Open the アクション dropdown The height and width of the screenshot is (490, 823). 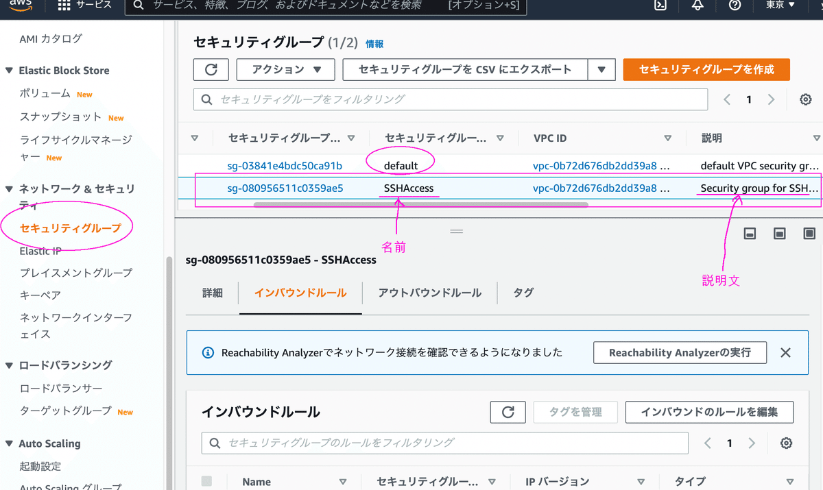[285, 69]
